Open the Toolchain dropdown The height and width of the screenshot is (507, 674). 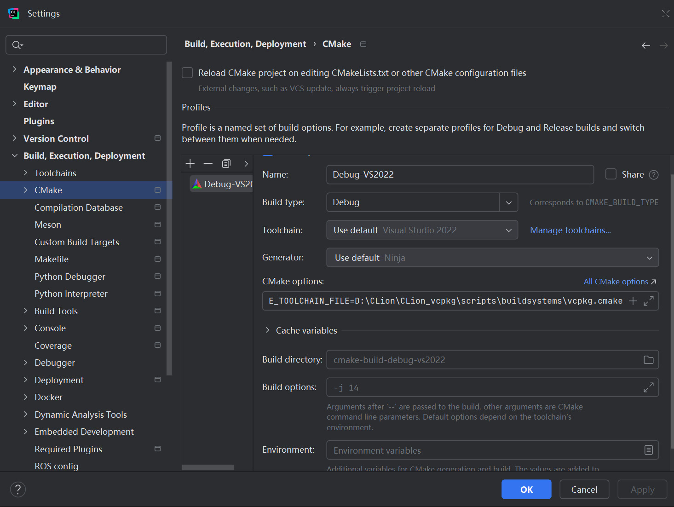(508, 230)
